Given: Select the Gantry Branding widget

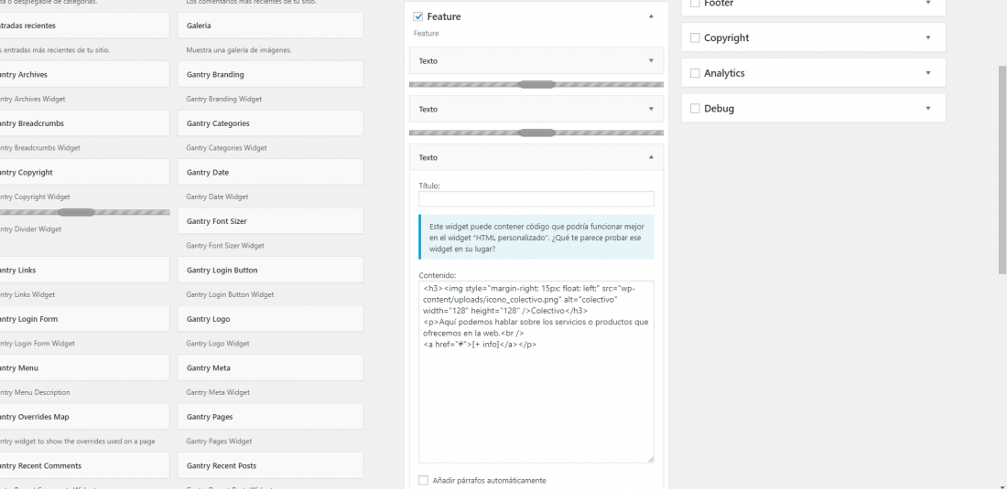Looking at the screenshot, I should [270, 74].
